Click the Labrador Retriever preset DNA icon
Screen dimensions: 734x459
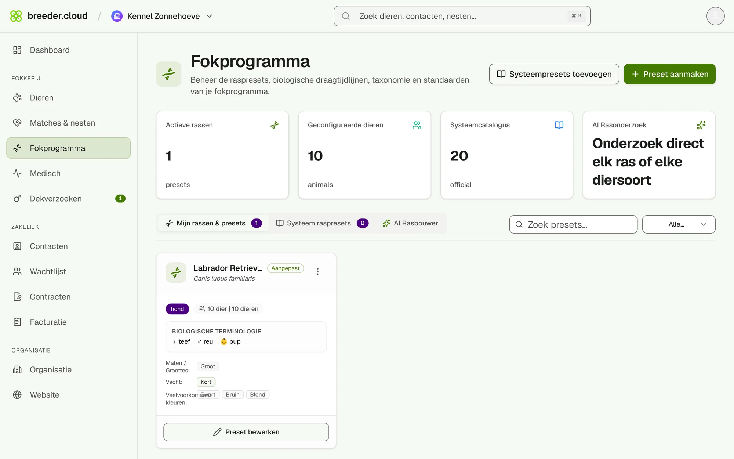click(176, 272)
